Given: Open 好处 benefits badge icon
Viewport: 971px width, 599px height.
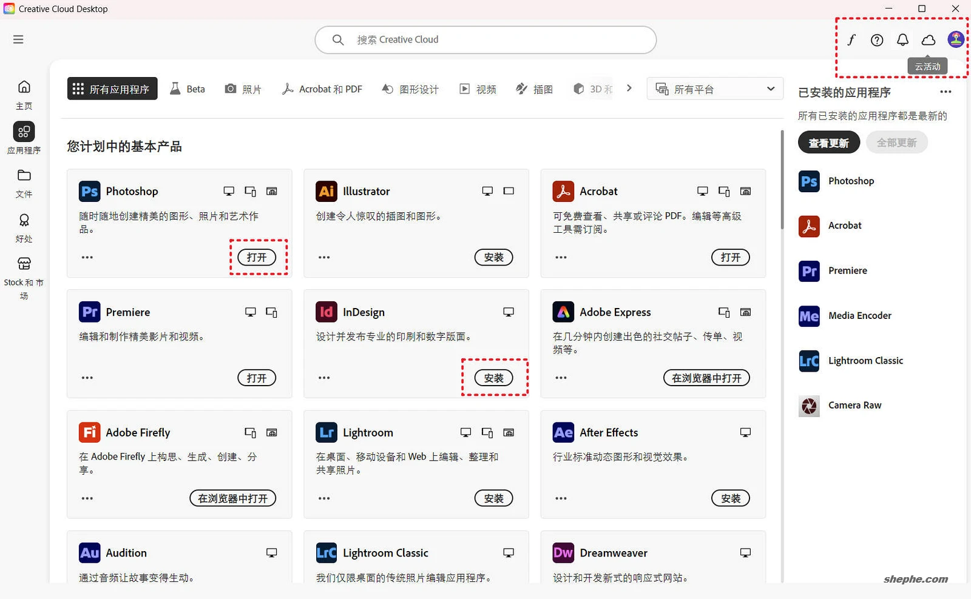Looking at the screenshot, I should [24, 220].
